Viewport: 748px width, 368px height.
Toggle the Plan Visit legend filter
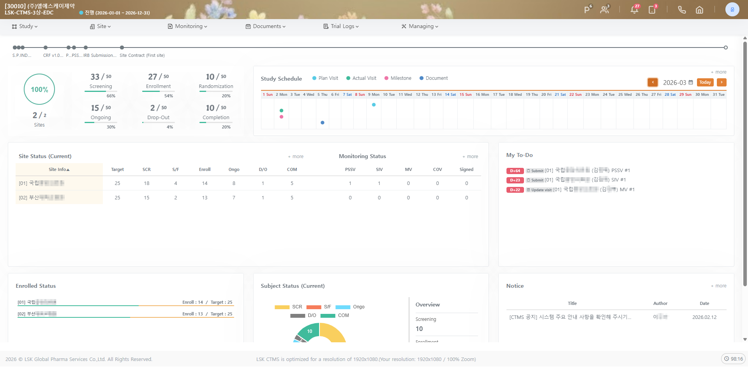coord(325,78)
